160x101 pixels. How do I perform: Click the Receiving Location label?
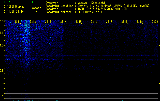(x=59, y=6)
